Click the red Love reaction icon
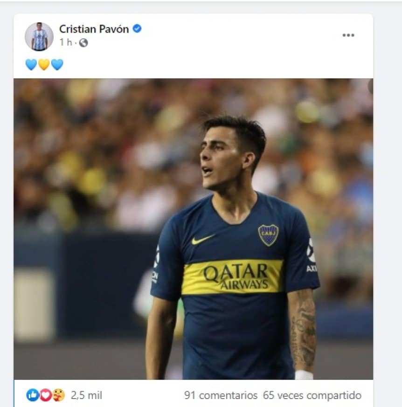The height and width of the screenshot is (407, 402). 45,395
